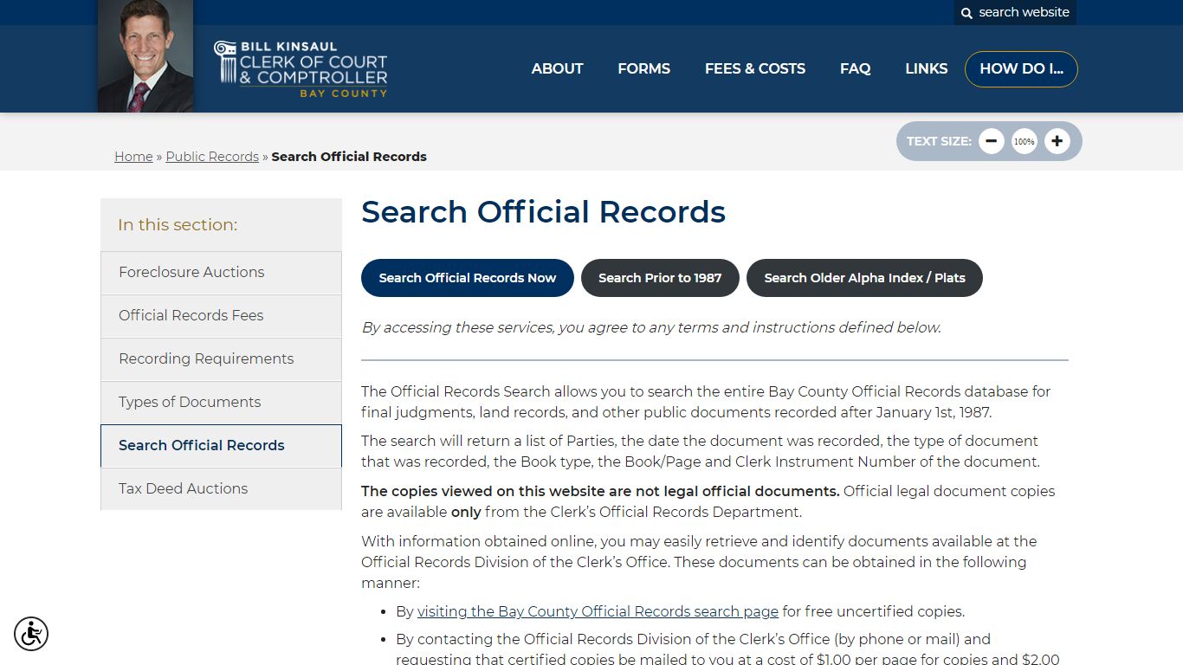This screenshot has height=665, width=1183.
Task: Open the accessibility wheelchair icon
Action: tap(31, 634)
